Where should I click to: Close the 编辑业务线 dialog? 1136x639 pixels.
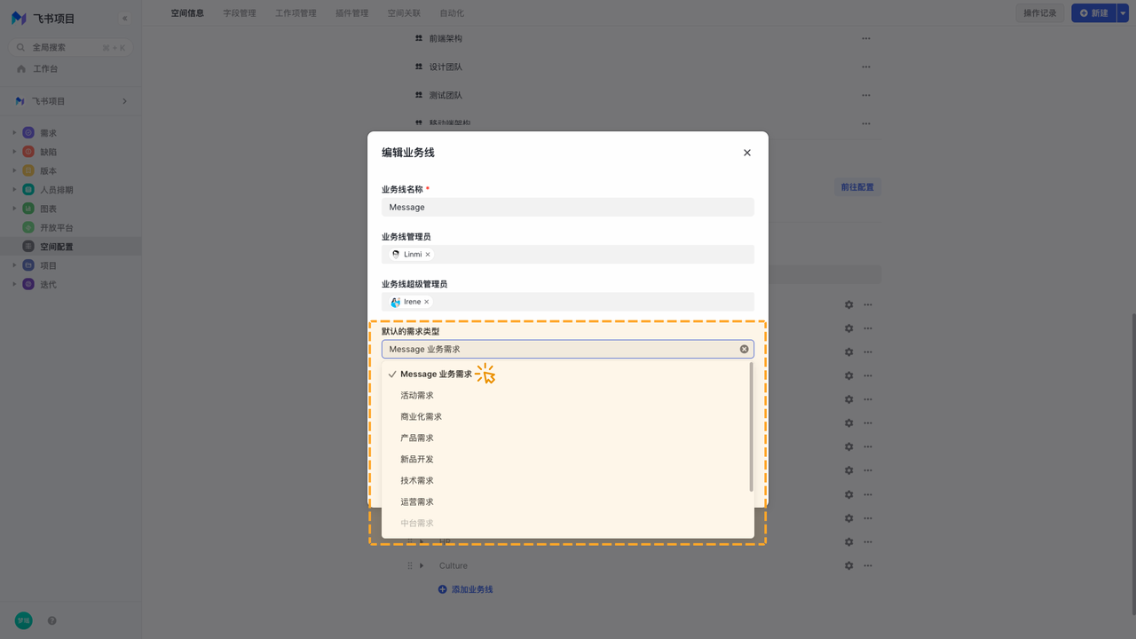[747, 153]
